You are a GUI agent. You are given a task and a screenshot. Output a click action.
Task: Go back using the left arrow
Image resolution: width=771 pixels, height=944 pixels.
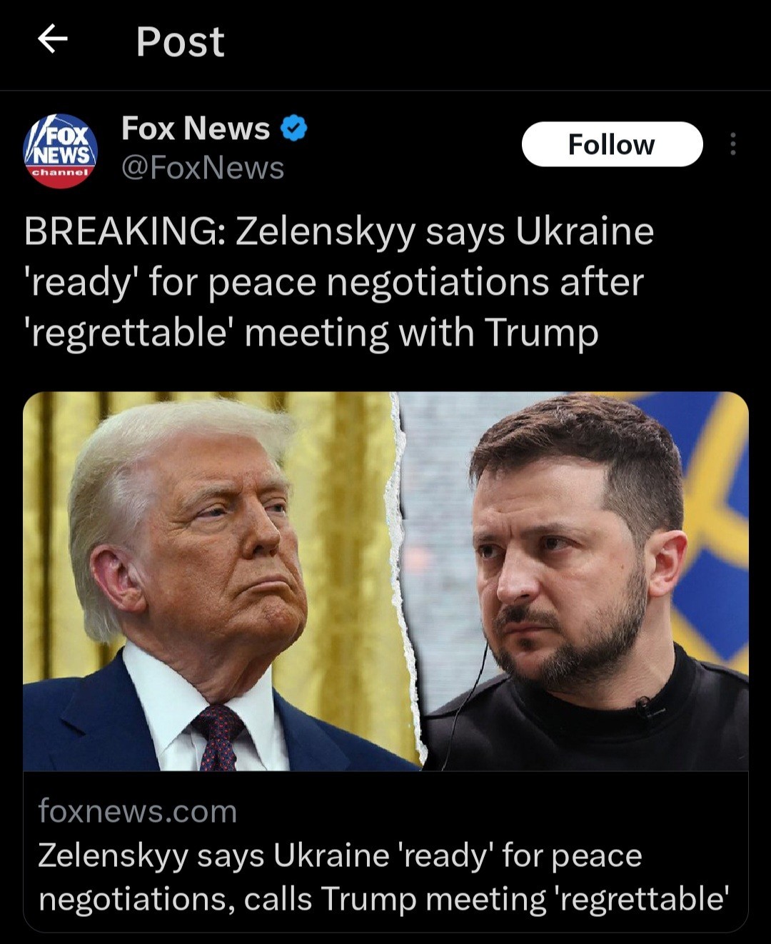[x=52, y=39]
